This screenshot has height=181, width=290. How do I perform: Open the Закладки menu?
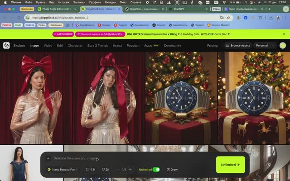79,2
